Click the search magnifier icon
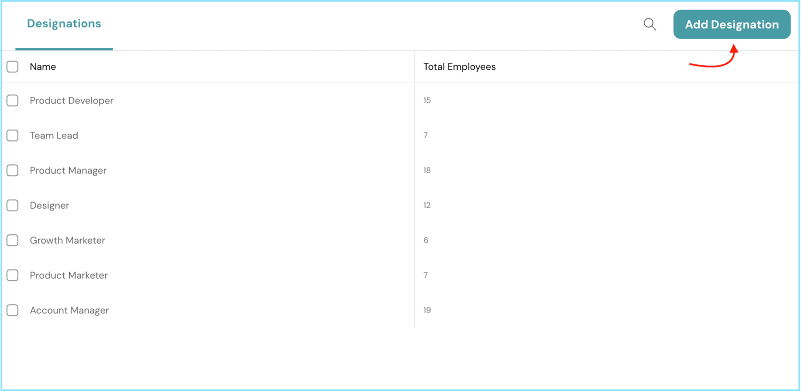801x392 pixels. (649, 24)
